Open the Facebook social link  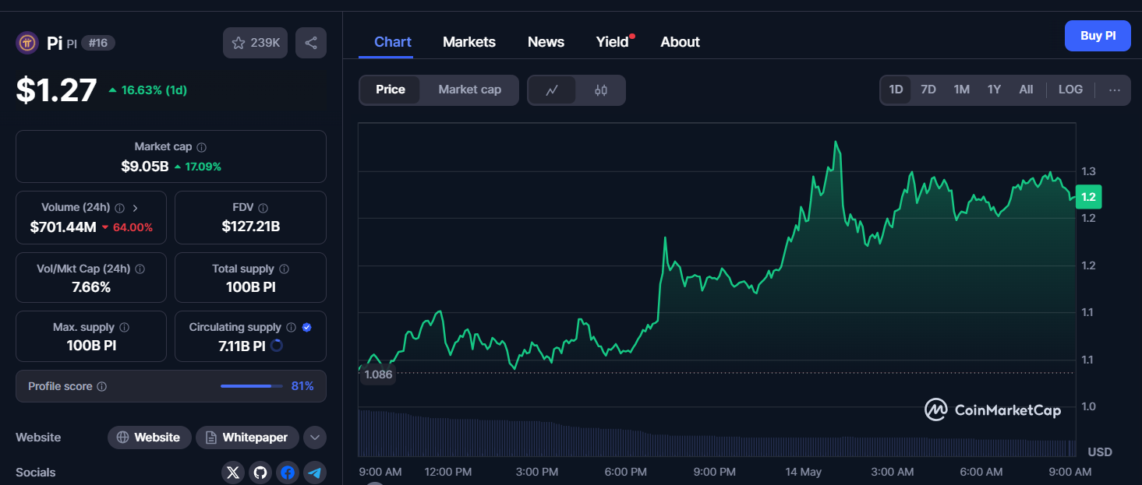(288, 473)
